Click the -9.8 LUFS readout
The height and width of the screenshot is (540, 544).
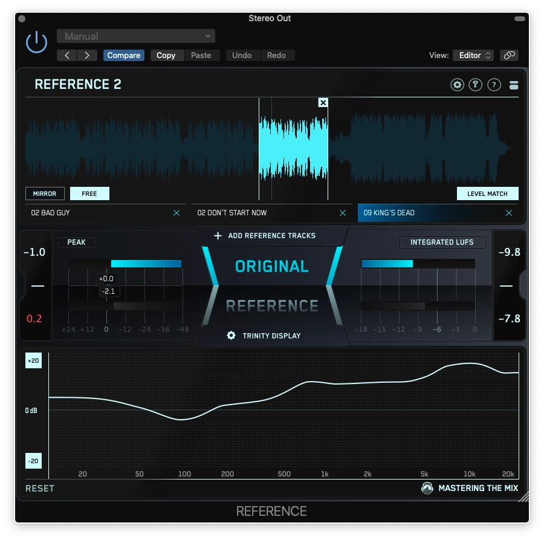[510, 252]
